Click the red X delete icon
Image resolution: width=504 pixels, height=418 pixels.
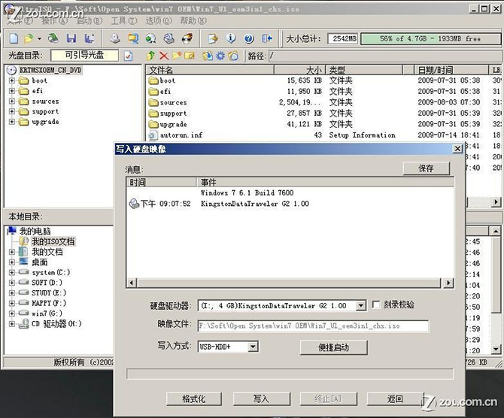tap(164, 56)
